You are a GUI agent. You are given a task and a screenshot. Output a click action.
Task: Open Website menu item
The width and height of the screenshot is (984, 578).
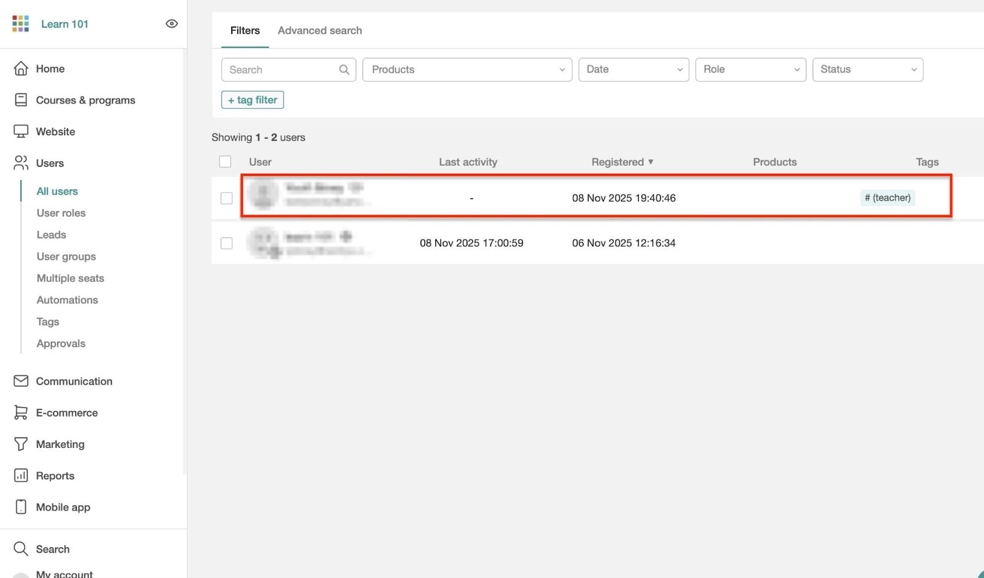55,131
